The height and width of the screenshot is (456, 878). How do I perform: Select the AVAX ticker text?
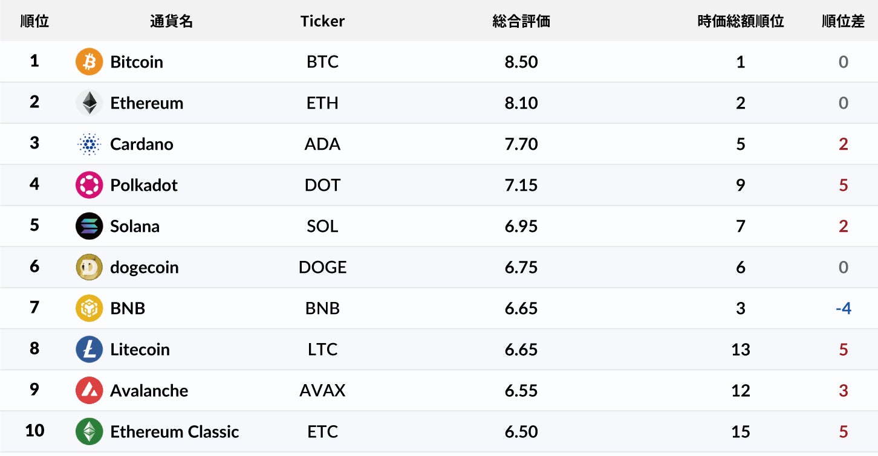coord(322,391)
